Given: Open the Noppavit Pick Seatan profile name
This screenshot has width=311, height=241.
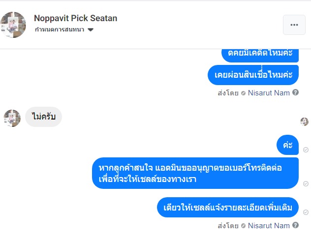Looking at the screenshot, I should point(75,18).
